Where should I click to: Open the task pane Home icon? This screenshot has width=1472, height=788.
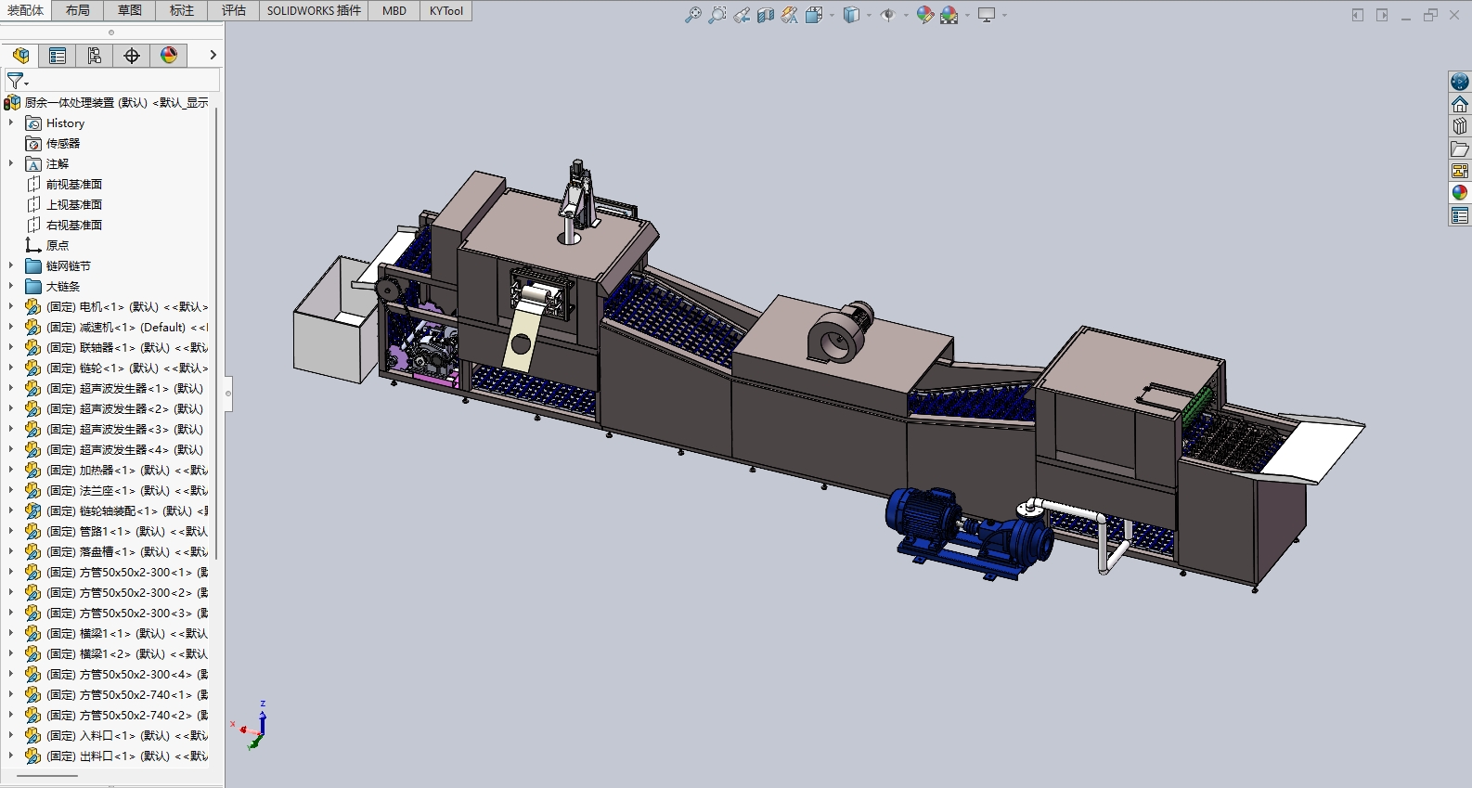[1460, 104]
